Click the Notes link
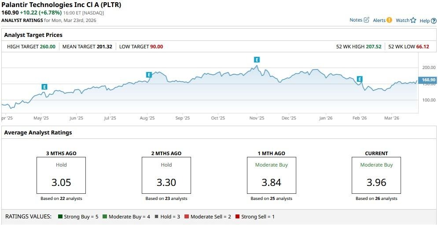The height and width of the screenshot is (225, 438). [x=356, y=20]
